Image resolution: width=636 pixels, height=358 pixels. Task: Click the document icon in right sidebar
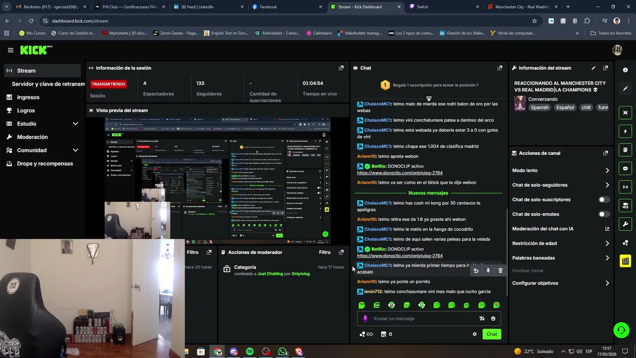point(625,150)
